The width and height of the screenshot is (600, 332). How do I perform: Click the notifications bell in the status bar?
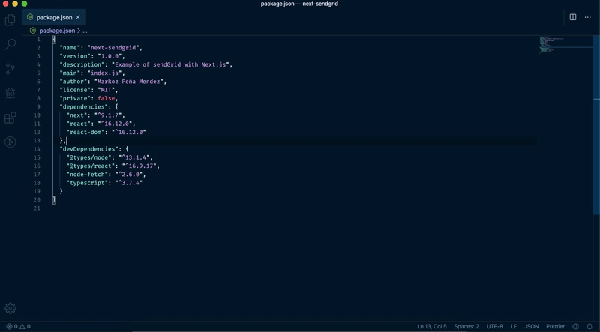coord(589,327)
